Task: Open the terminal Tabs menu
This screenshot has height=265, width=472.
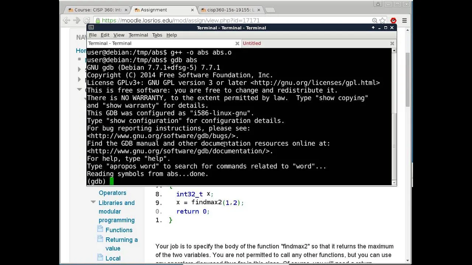Action: coord(157,35)
